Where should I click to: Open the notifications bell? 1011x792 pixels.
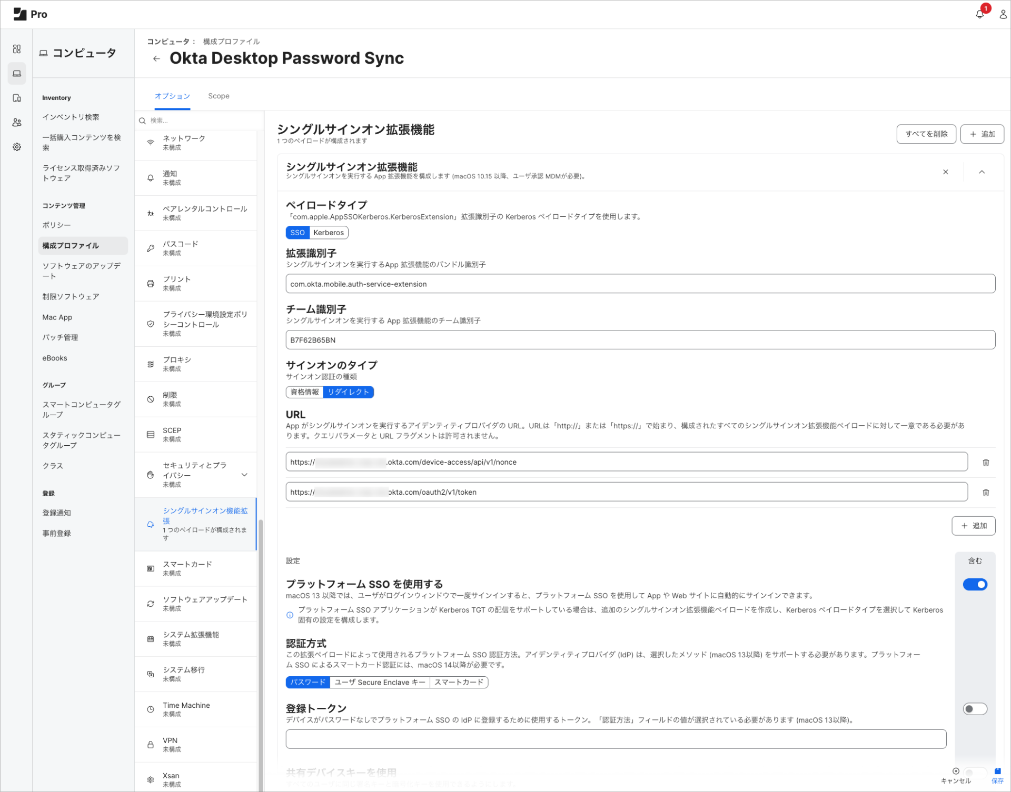(979, 14)
